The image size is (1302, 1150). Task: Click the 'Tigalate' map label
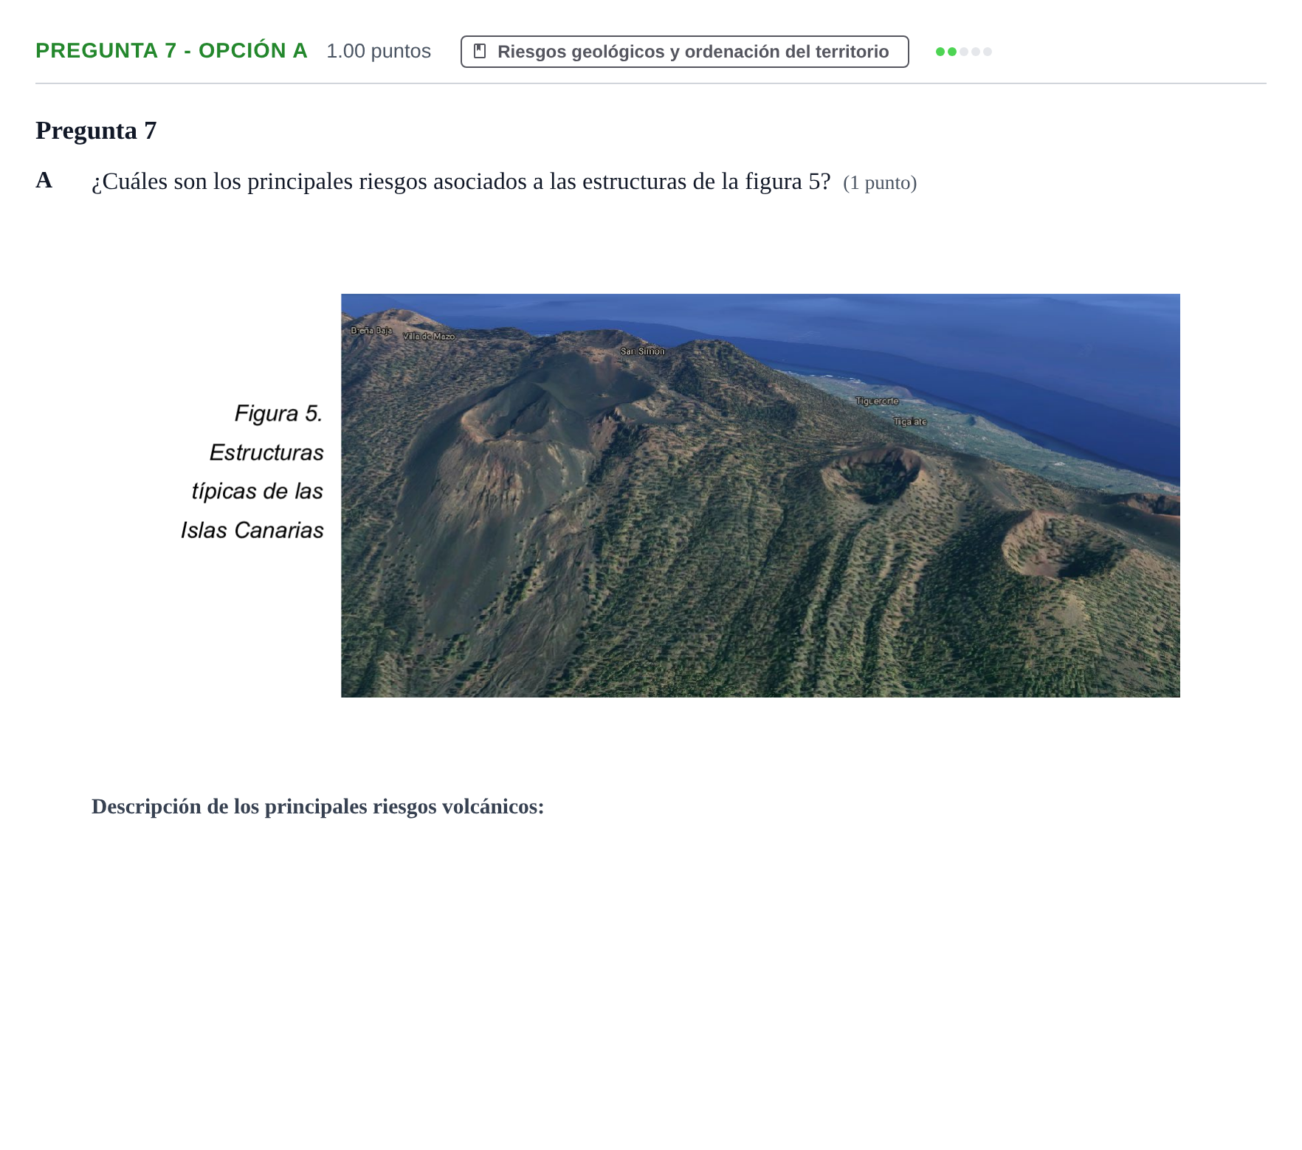click(910, 421)
